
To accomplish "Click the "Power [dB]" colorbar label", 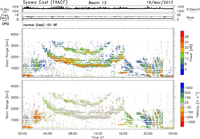I will click(x=191, y=53).
